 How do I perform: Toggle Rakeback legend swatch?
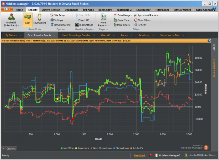click(76, 148)
